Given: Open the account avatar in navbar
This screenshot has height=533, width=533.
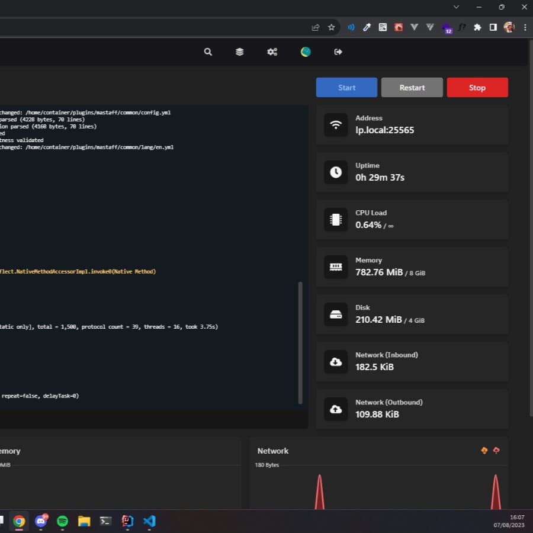Looking at the screenshot, I should tap(306, 52).
